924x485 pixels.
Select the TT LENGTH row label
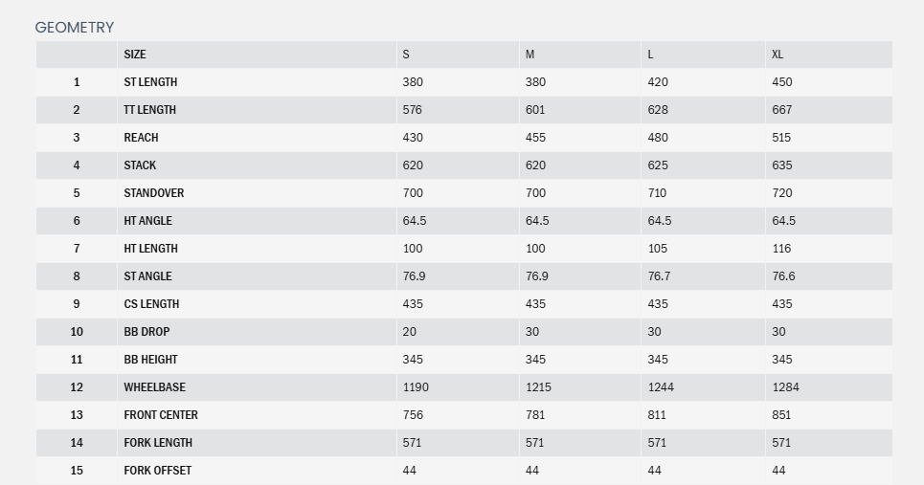pos(149,110)
